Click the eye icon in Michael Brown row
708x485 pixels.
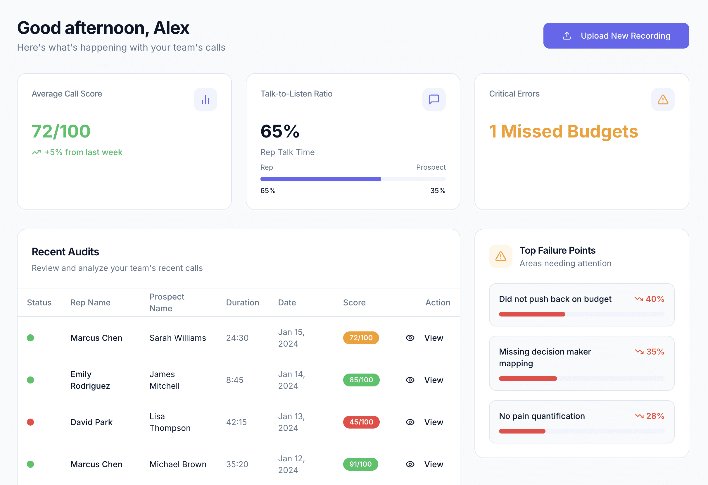[x=410, y=464]
